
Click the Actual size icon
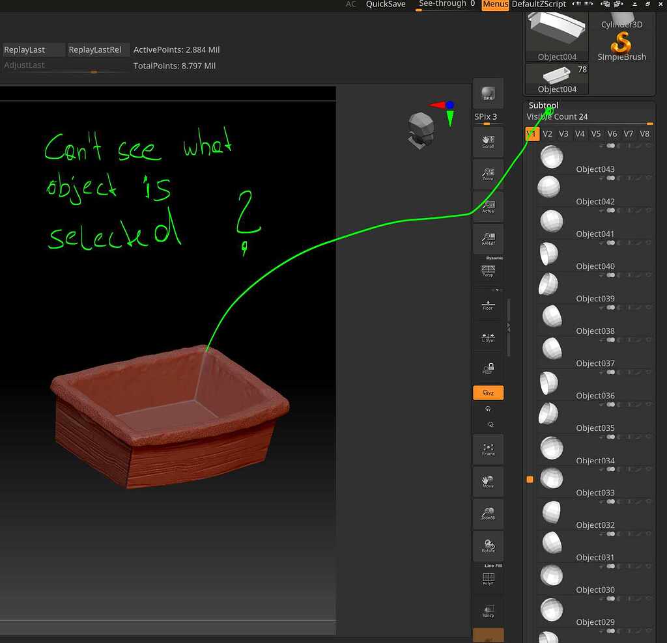coord(488,206)
